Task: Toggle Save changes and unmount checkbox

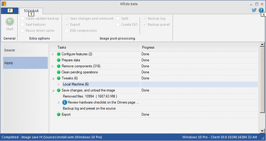Action: (x=67, y=18)
